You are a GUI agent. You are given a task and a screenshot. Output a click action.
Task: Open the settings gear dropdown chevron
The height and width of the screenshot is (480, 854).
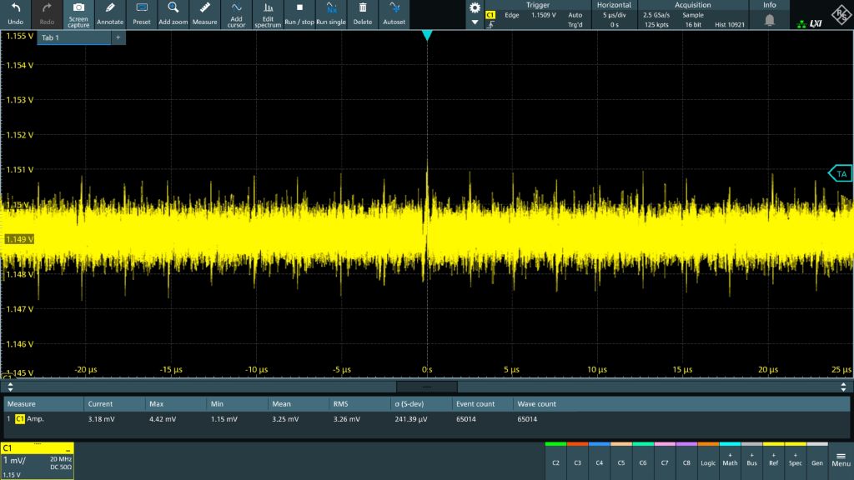click(x=475, y=21)
